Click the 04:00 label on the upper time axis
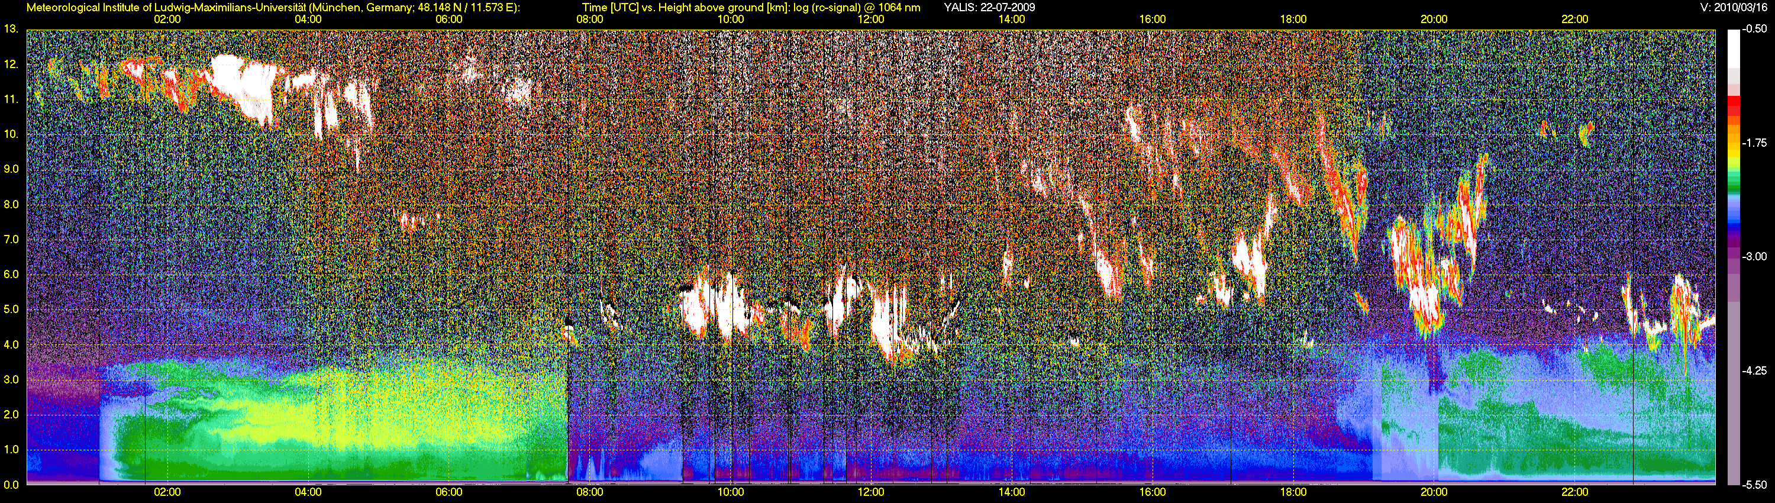Viewport: 1775px width, 503px height. point(308,20)
